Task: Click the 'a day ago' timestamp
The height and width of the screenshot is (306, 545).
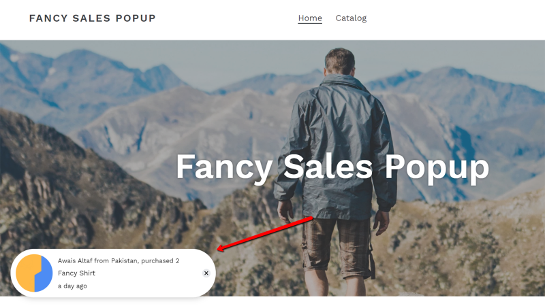Action: tap(72, 286)
